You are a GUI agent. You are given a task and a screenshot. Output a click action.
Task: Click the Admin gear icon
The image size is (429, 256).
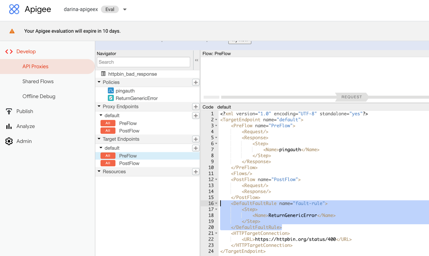point(9,141)
